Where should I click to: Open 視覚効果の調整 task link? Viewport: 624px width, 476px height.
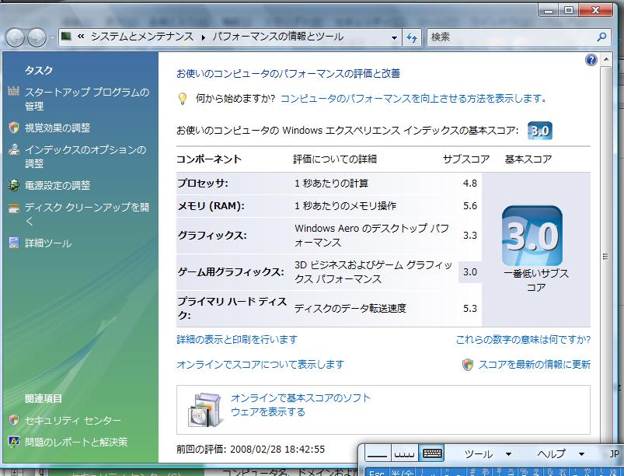pos(58,128)
